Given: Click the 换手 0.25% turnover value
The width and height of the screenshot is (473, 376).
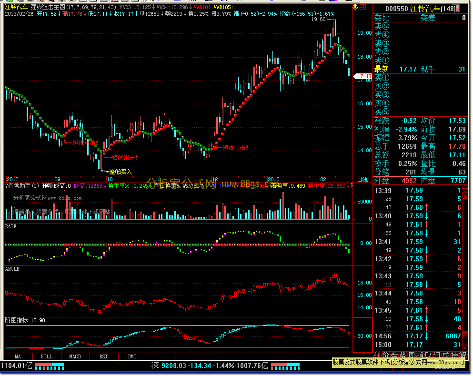Looking at the screenshot, I should 408,163.
